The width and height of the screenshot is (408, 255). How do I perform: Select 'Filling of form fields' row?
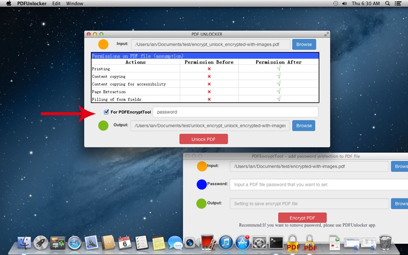205,99
